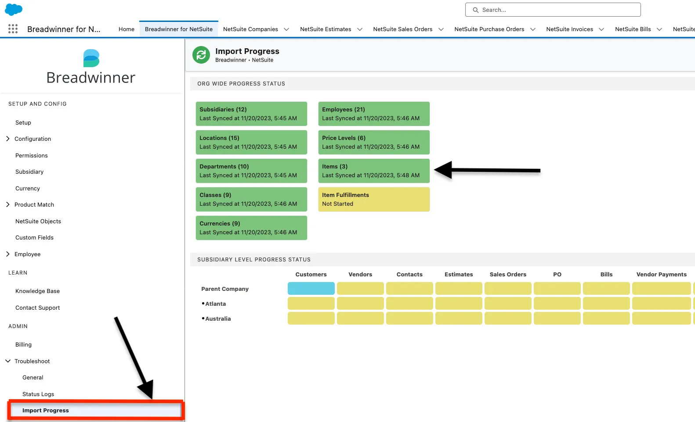Click the Salesforce cloud logo
The image size is (695, 422).
point(14,9)
